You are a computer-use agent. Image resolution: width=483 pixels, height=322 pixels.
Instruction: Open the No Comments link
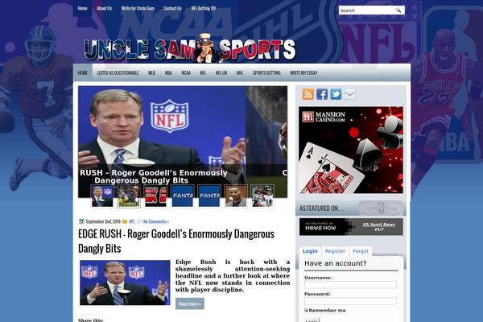156,221
